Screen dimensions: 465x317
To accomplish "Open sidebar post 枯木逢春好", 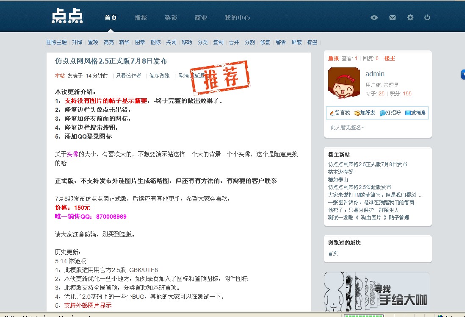I will [340, 172].
